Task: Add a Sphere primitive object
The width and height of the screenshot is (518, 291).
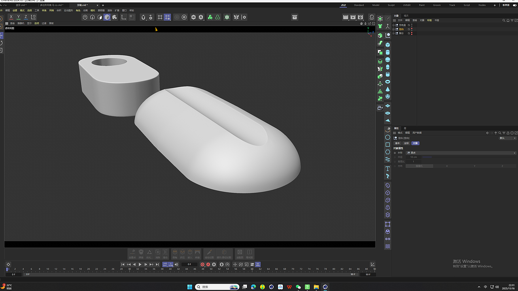Action: point(388,60)
